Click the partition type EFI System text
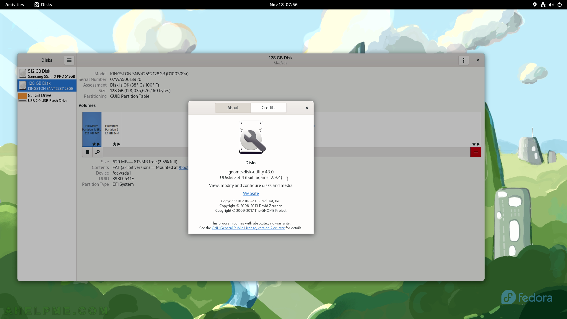This screenshot has height=319, width=567. tap(123, 184)
